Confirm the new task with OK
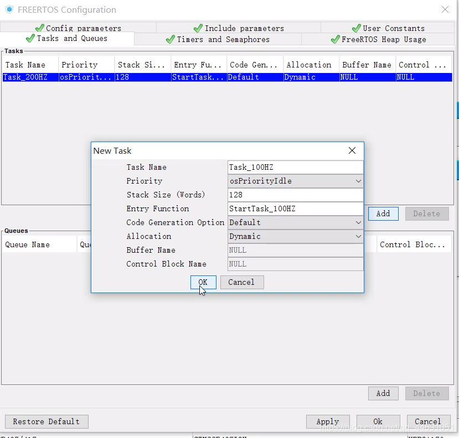Image resolution: width=459 pixels, height=438 pixels. (x=203, y=282)
